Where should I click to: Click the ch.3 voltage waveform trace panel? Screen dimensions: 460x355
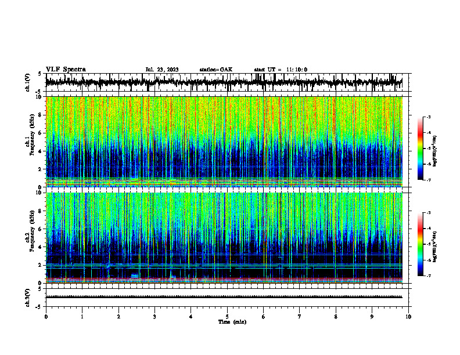[227, 298]
